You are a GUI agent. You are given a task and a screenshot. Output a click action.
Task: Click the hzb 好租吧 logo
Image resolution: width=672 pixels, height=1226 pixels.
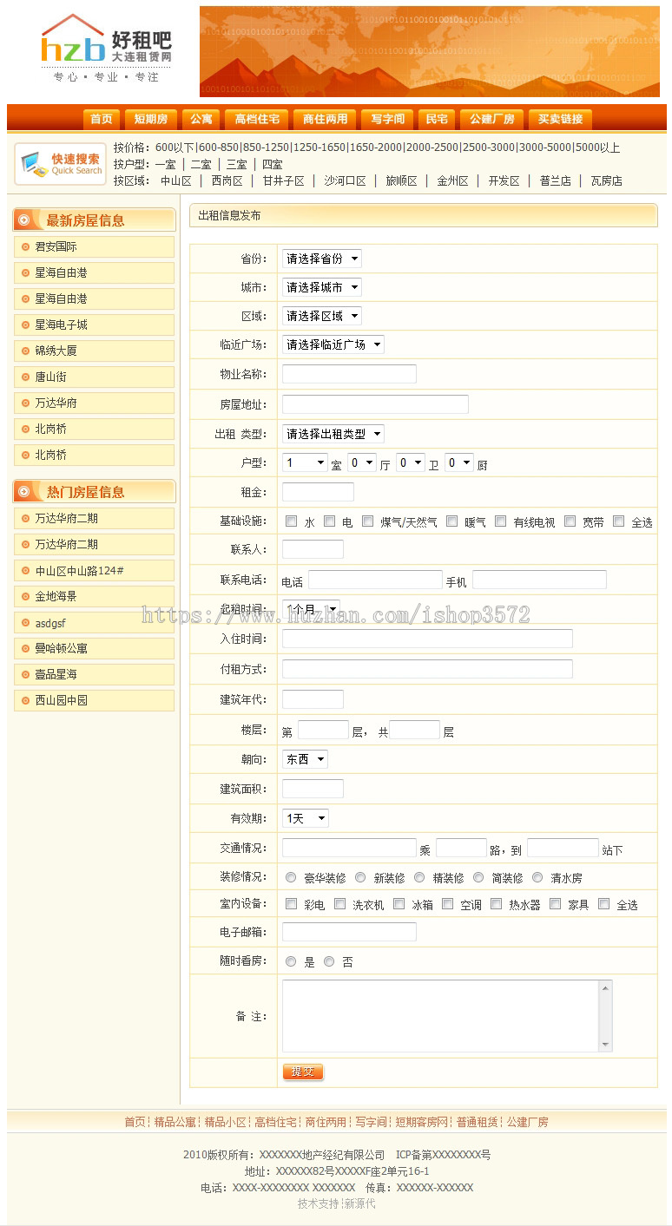coord(105,49)
